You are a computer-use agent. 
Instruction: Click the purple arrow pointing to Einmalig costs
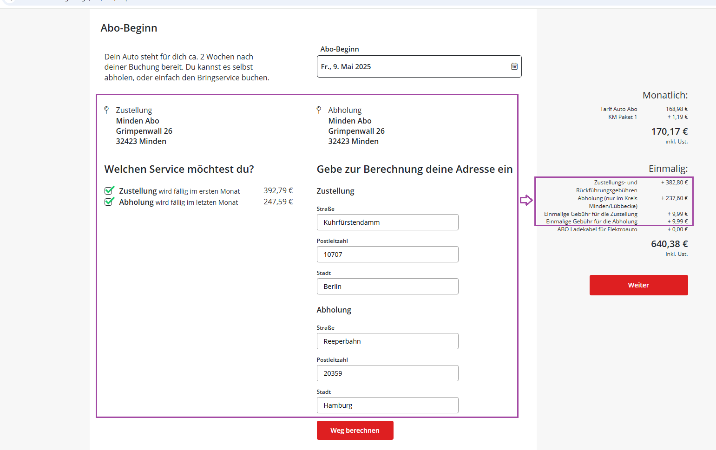[x=526, y=200]
